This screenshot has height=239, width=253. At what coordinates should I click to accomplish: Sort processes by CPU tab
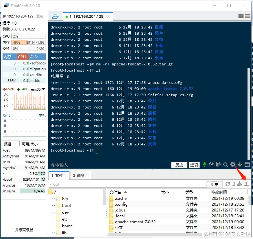[x=23, y=57]
